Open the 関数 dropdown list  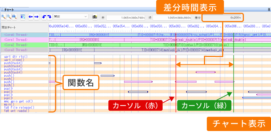point(71,17)
